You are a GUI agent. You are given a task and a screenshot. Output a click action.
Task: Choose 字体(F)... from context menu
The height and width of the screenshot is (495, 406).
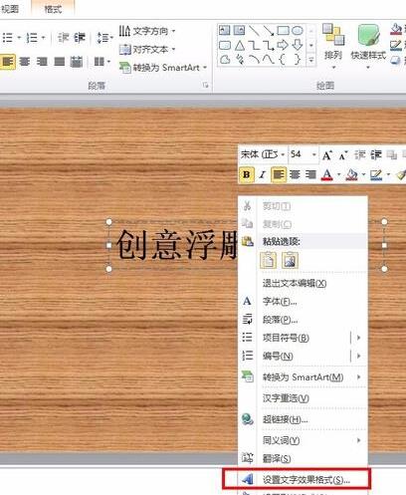[303, 302]
